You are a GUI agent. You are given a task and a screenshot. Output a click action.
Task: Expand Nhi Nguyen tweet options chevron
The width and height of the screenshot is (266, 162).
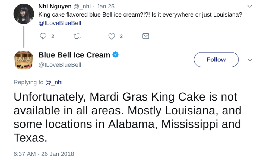(250, 6)
